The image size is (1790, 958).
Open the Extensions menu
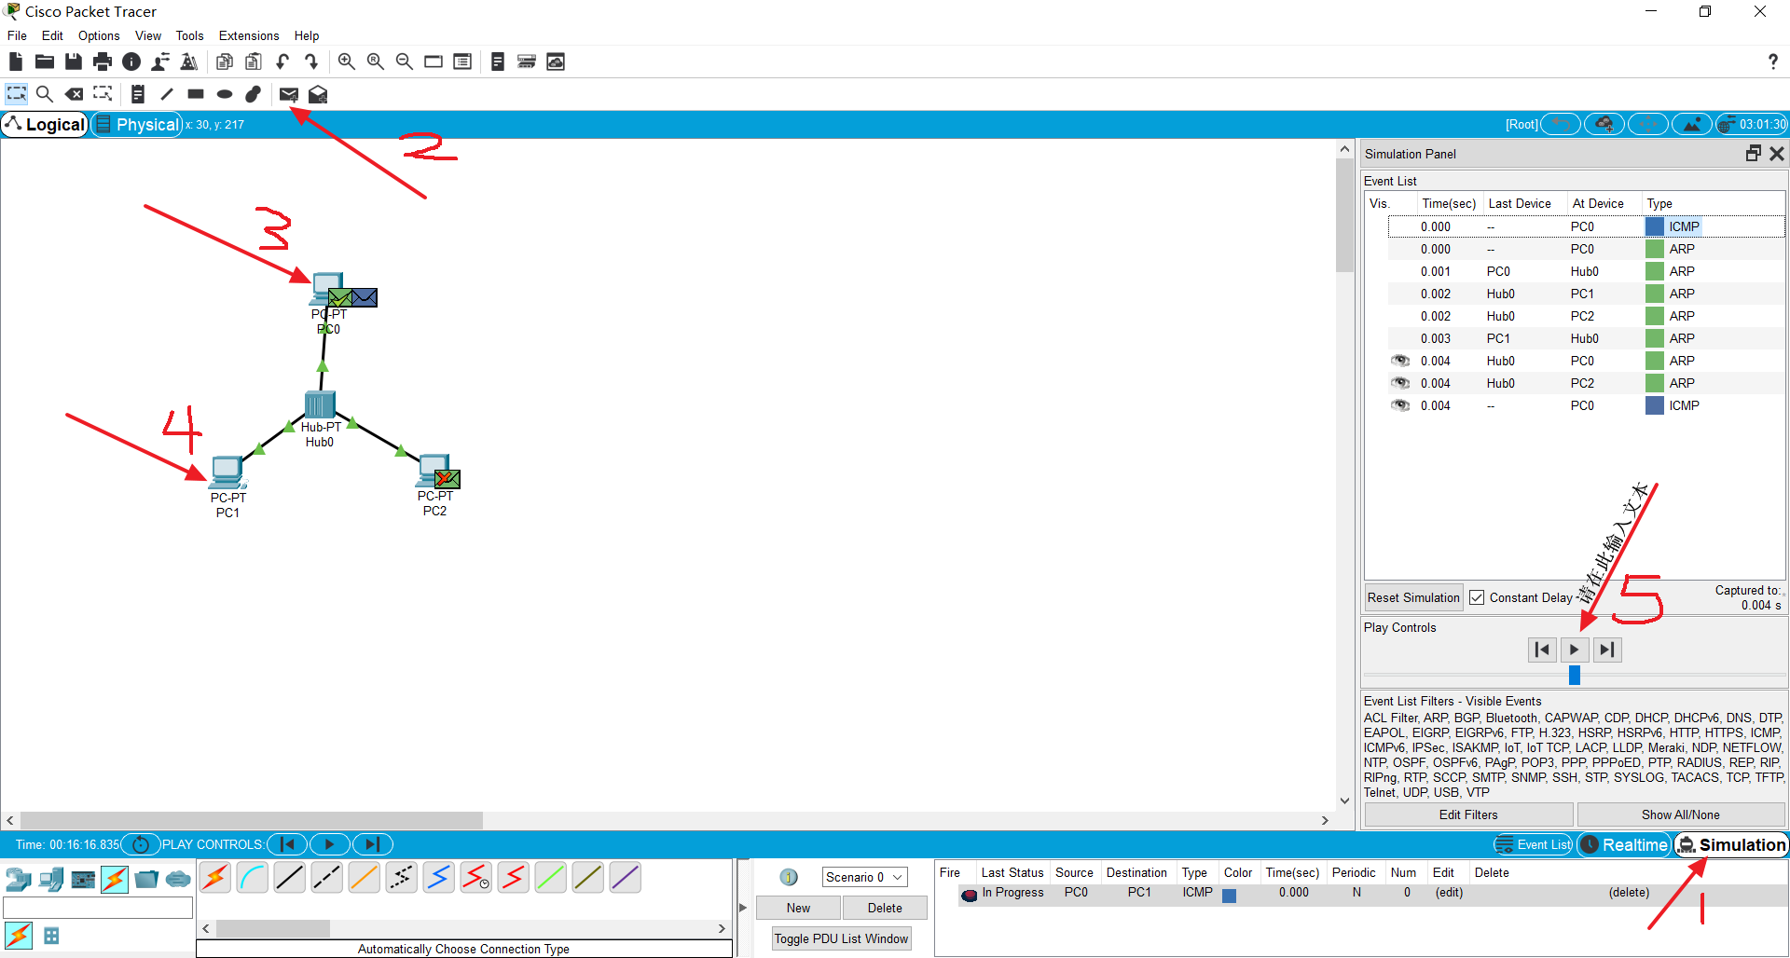point(248,35)
